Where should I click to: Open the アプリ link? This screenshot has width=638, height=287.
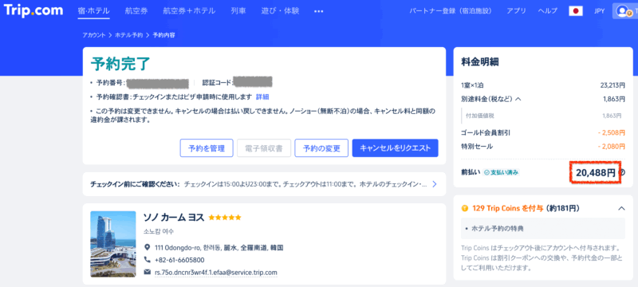(x=516, y=11)
